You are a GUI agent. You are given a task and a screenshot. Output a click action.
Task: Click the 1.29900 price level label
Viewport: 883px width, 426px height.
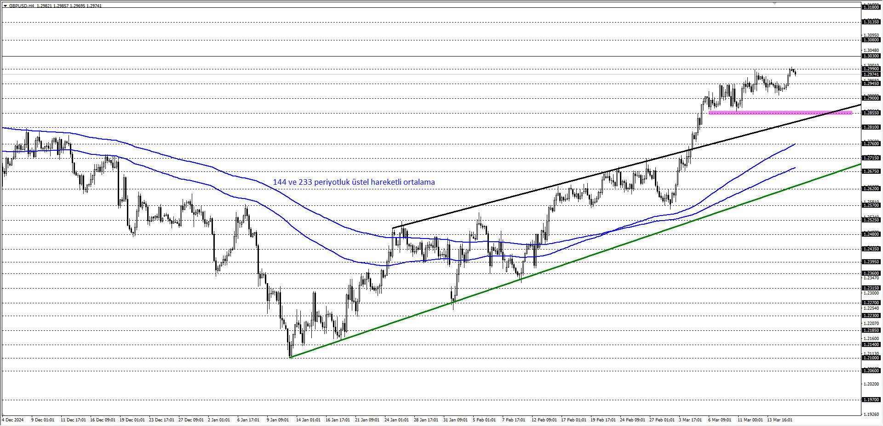(x=871, y=69)
